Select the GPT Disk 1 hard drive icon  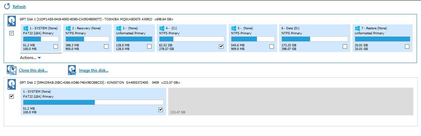[x=12, y=21]
